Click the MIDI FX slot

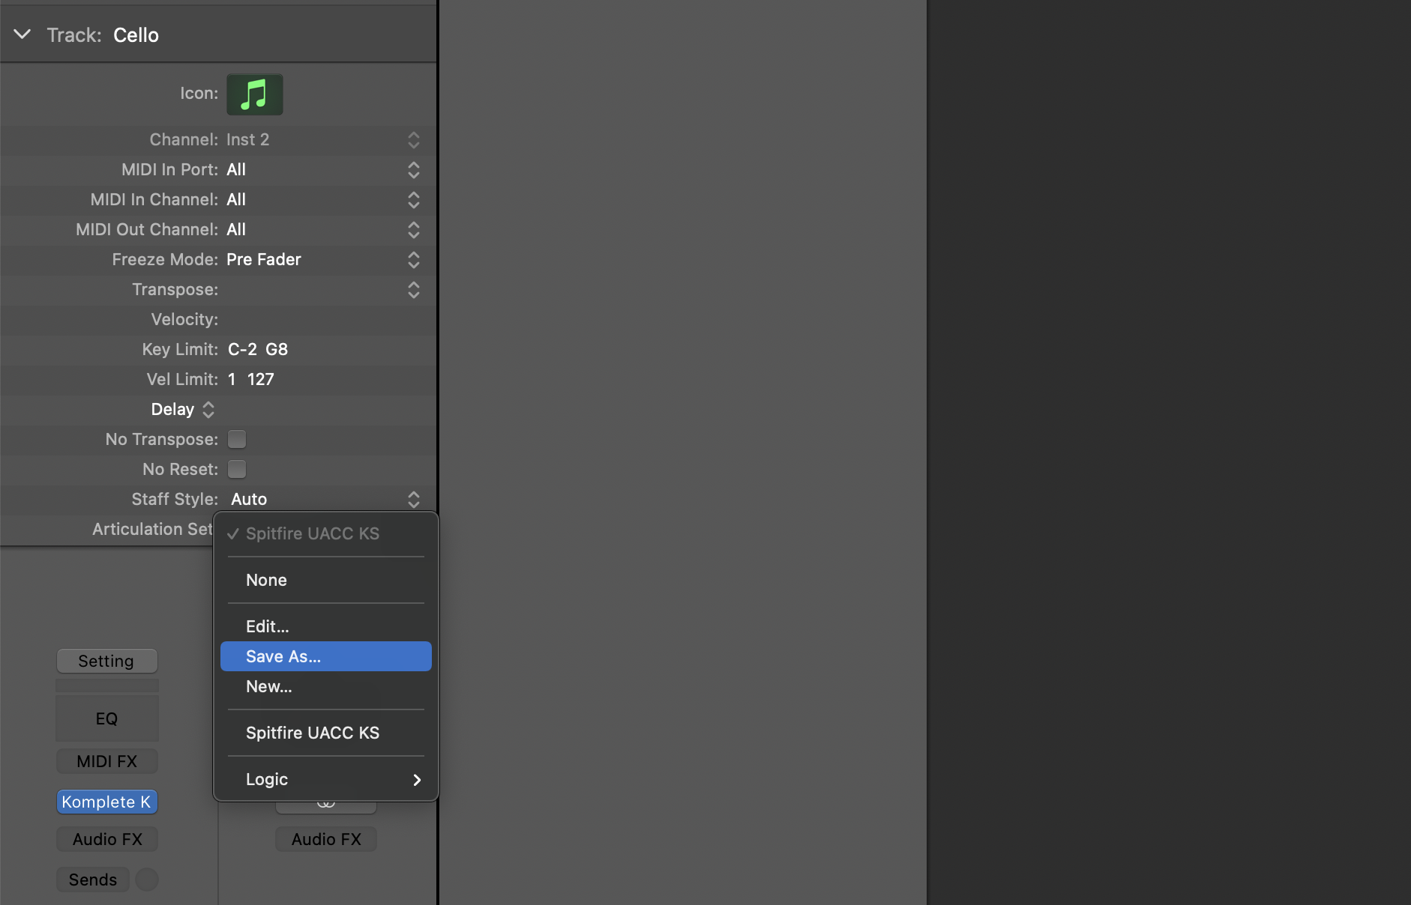(x=106, y=761)
